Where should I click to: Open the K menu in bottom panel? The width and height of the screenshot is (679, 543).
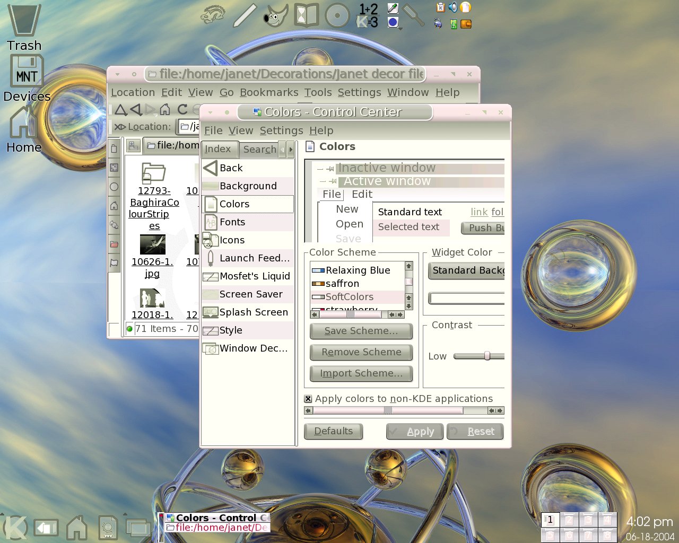pyautogui.click(x=15, y=527)
